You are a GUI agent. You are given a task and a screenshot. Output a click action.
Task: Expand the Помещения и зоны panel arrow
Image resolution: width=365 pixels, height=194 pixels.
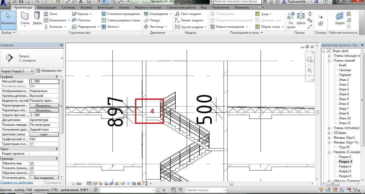[x=262, y=33]
